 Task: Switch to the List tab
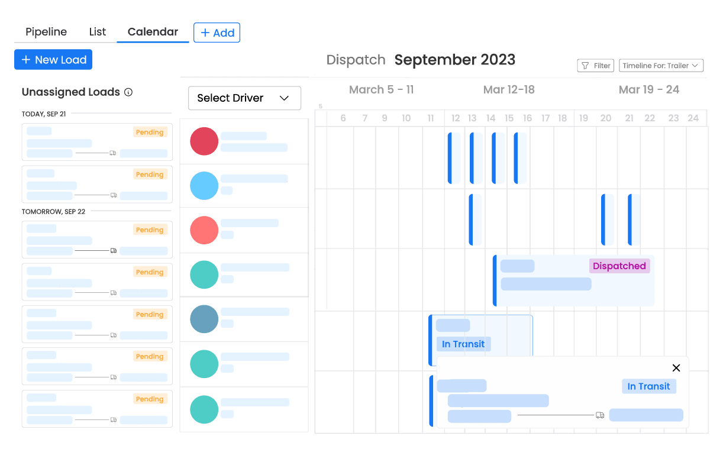click(x=97, y=31)
